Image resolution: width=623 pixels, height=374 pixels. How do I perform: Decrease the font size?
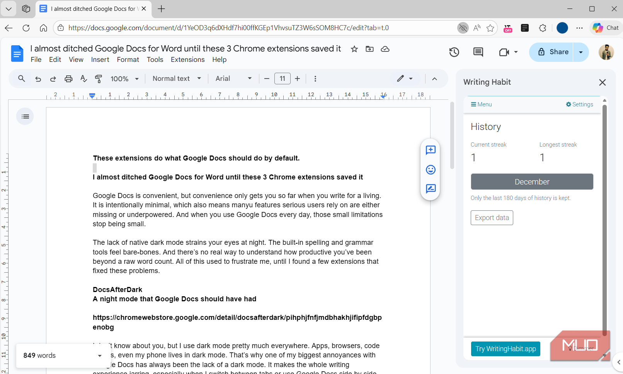pos(267,79)
